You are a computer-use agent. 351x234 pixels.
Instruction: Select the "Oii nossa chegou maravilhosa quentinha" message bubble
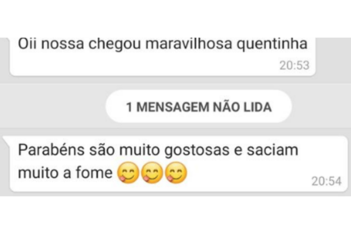tap(163, 57)
